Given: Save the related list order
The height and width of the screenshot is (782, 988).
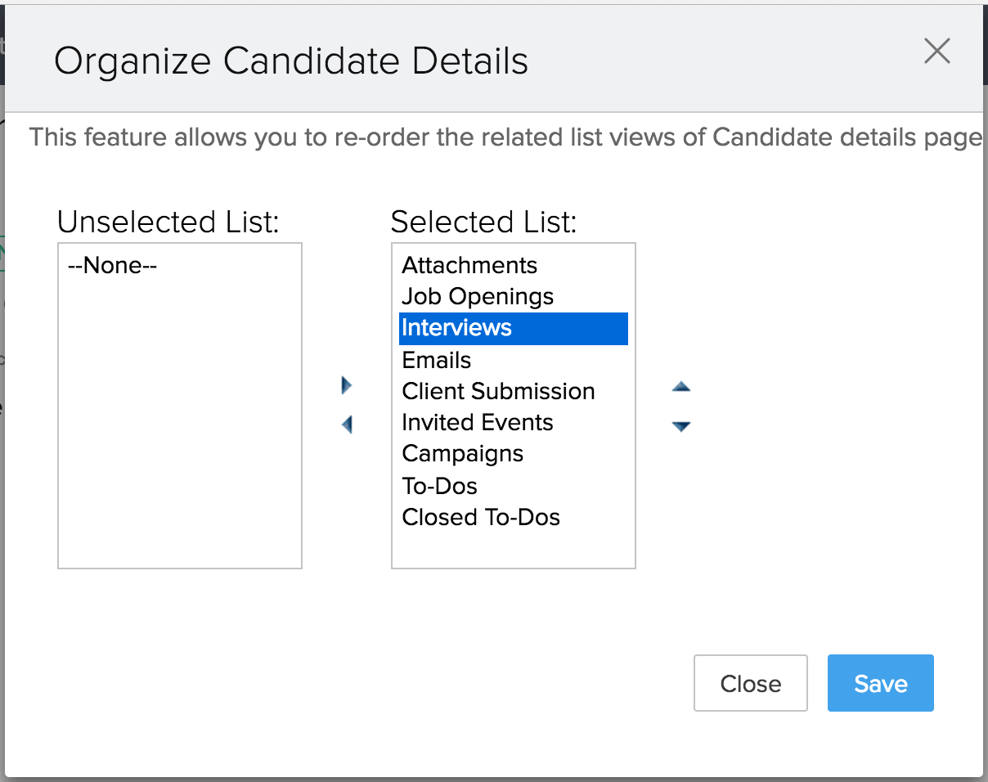Looking at the screenshot, I should [881, 683].
